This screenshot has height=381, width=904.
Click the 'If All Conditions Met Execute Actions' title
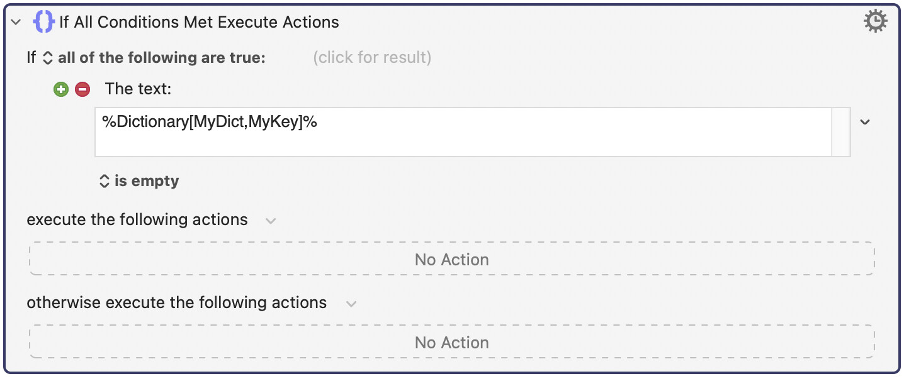tap(199, 23)
